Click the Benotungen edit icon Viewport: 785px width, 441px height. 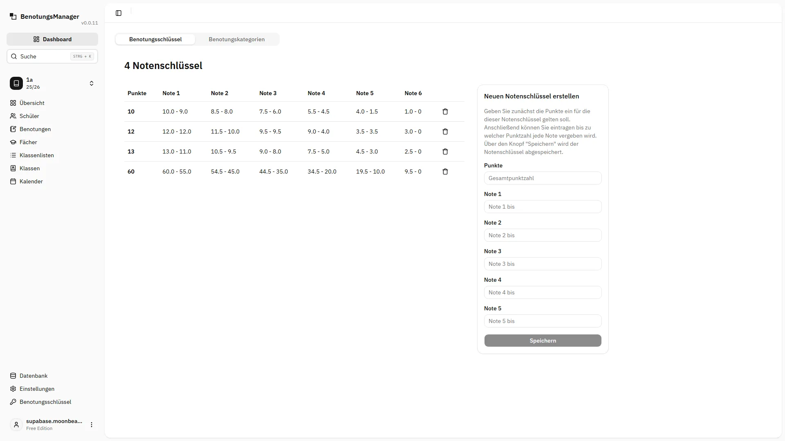coord(13,129)
